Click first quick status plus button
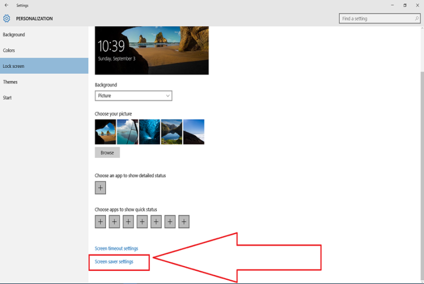This screenshot has width=424, height=284. pos(100,222)
